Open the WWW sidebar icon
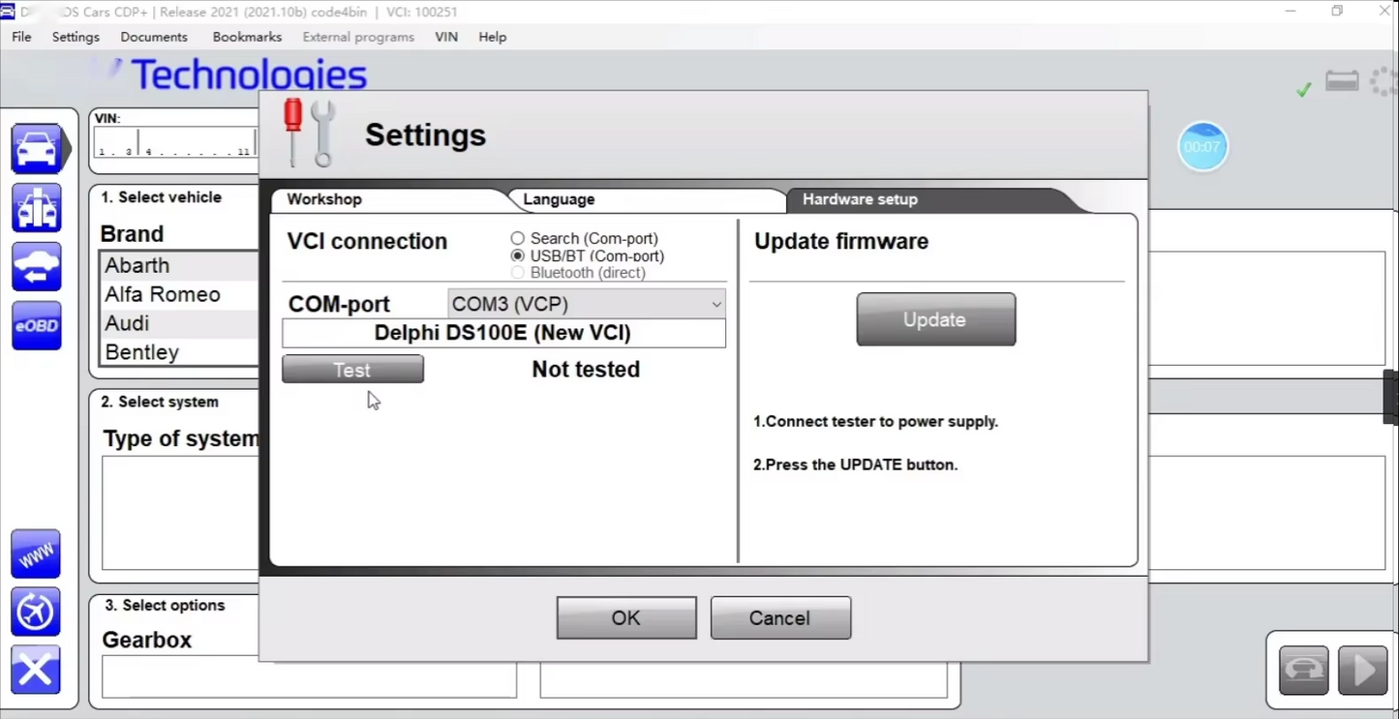Screen dimensions: 1399x719 pyautogui.click(x=36, y=554)
